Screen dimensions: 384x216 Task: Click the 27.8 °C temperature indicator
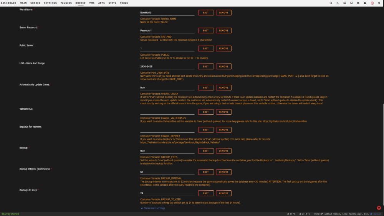[x=305, y=214]
